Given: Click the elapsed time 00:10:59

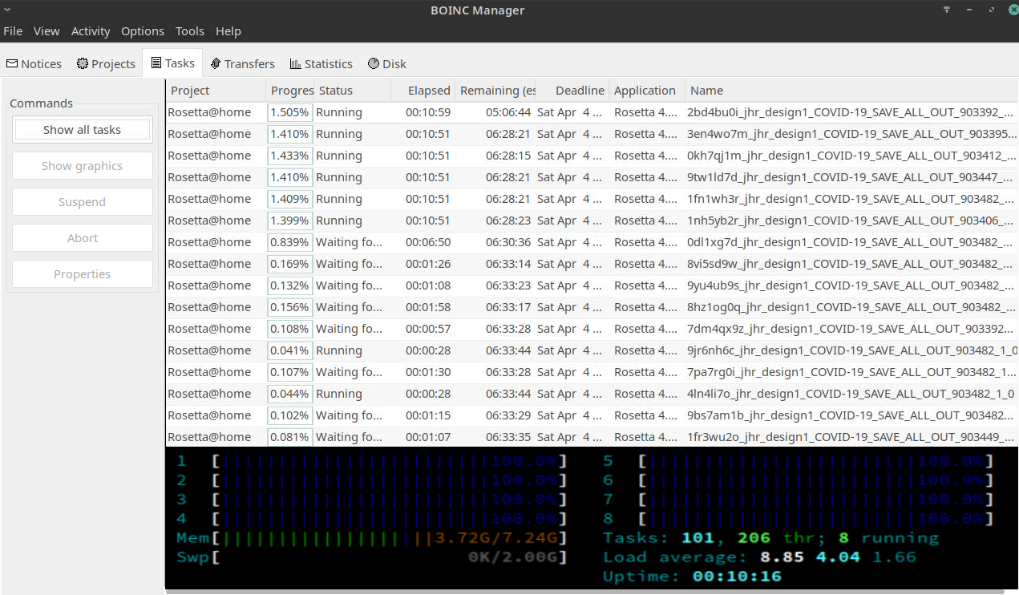Looking at the screenshot, I should (428, 112).
